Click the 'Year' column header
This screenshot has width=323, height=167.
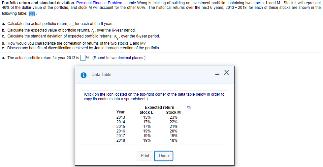pyautogui.click(x=120, y=112)
